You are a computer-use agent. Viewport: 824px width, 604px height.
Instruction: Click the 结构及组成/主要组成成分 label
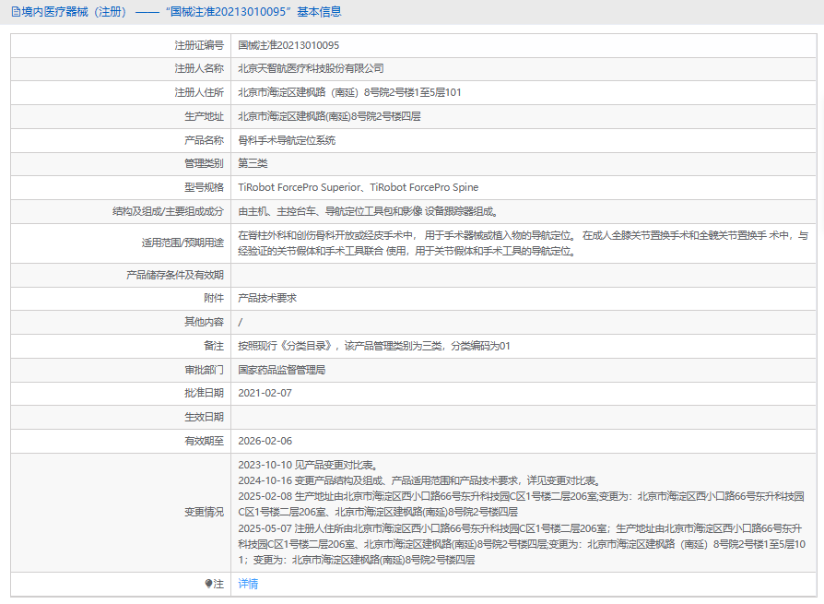168,211
